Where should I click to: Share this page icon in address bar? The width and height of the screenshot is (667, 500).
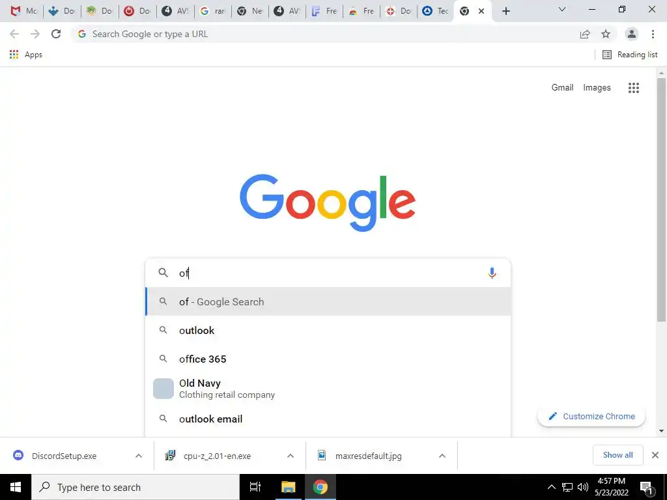(x=585, y=34)
